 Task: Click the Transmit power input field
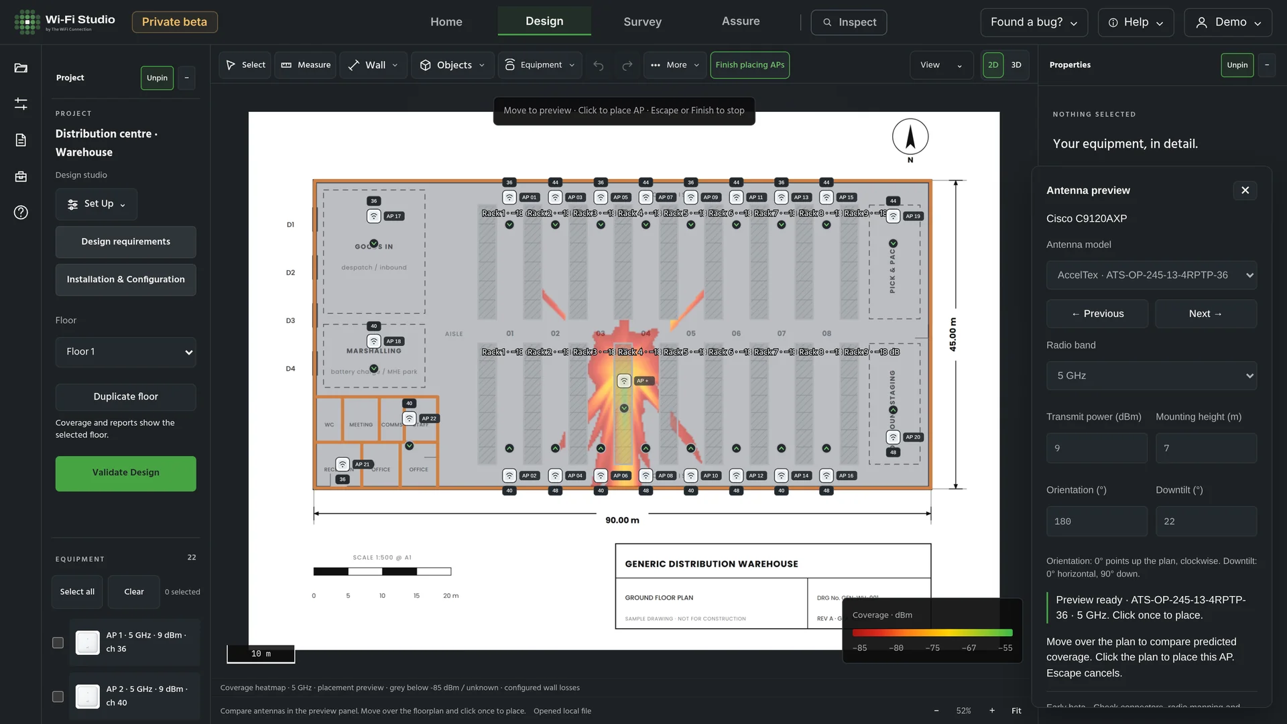[1097, 448]
